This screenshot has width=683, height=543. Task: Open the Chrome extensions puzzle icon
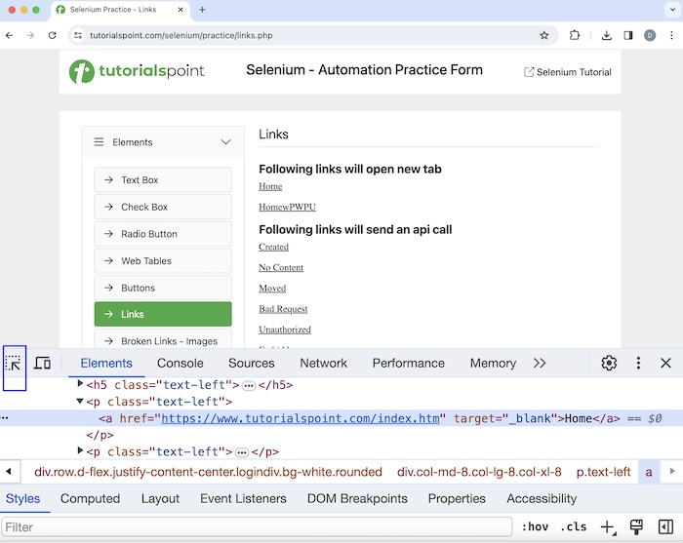tap(575, 35)
